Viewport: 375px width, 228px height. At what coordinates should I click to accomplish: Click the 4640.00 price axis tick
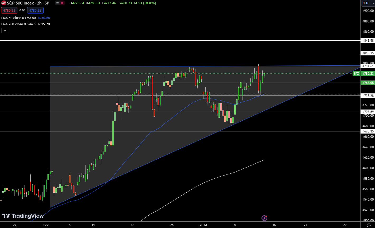pyautogui.click(x=368, y=147)
